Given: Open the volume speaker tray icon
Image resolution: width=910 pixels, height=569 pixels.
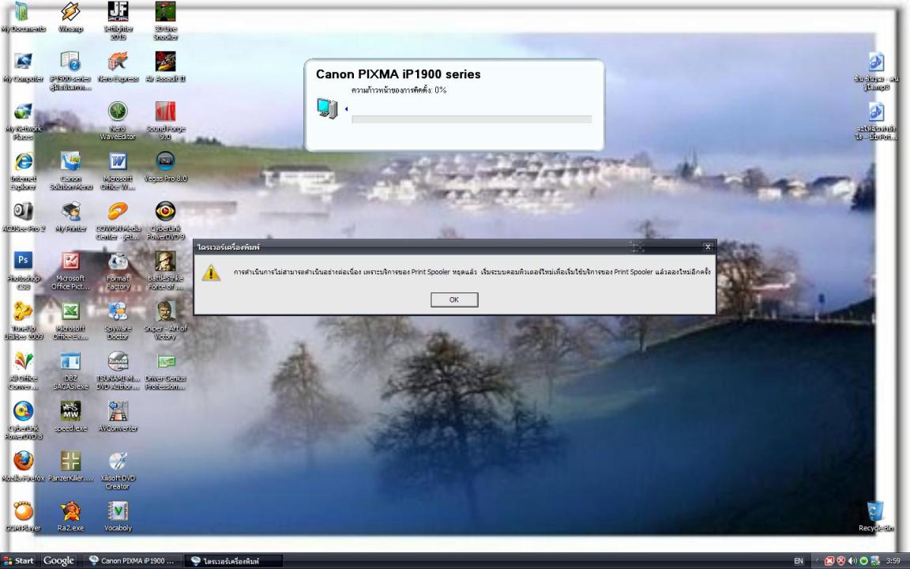Looking at the screenshot, I should click(852, 561).
